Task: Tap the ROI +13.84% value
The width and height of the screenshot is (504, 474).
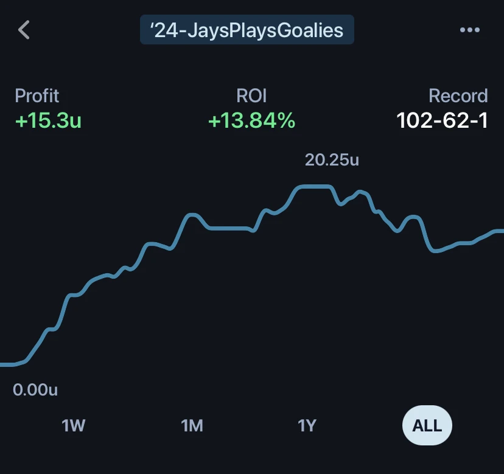Action: pos(251,120)
